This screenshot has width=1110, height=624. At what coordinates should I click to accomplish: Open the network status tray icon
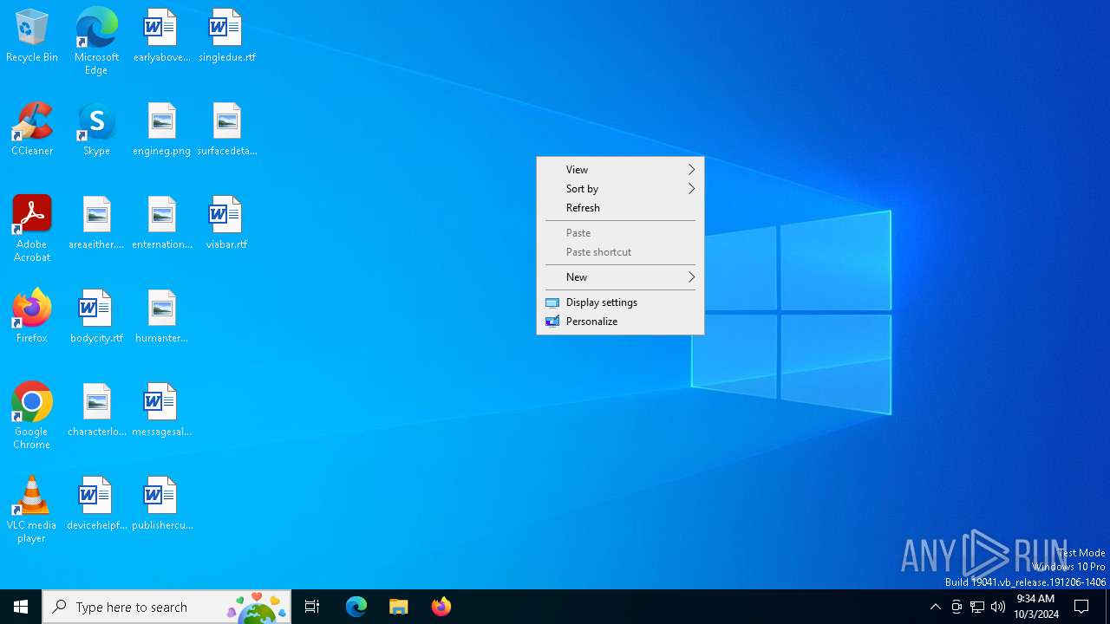(x=977, y=607)
